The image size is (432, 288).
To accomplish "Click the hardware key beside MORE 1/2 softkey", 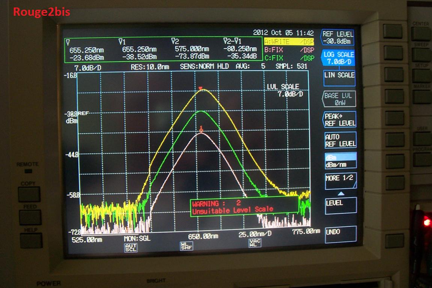I will (x=395, y=183).
